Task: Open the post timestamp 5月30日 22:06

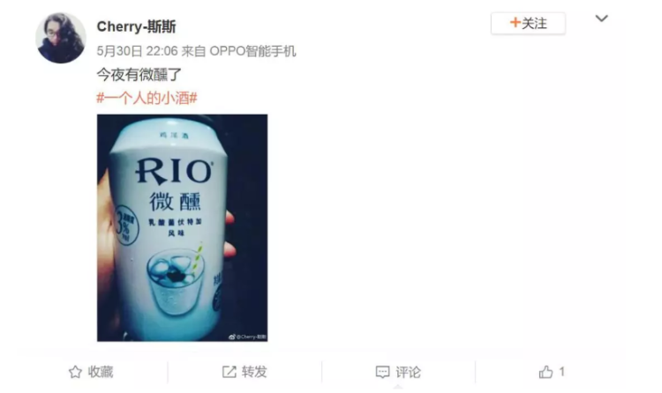Action: pos(137,51)
